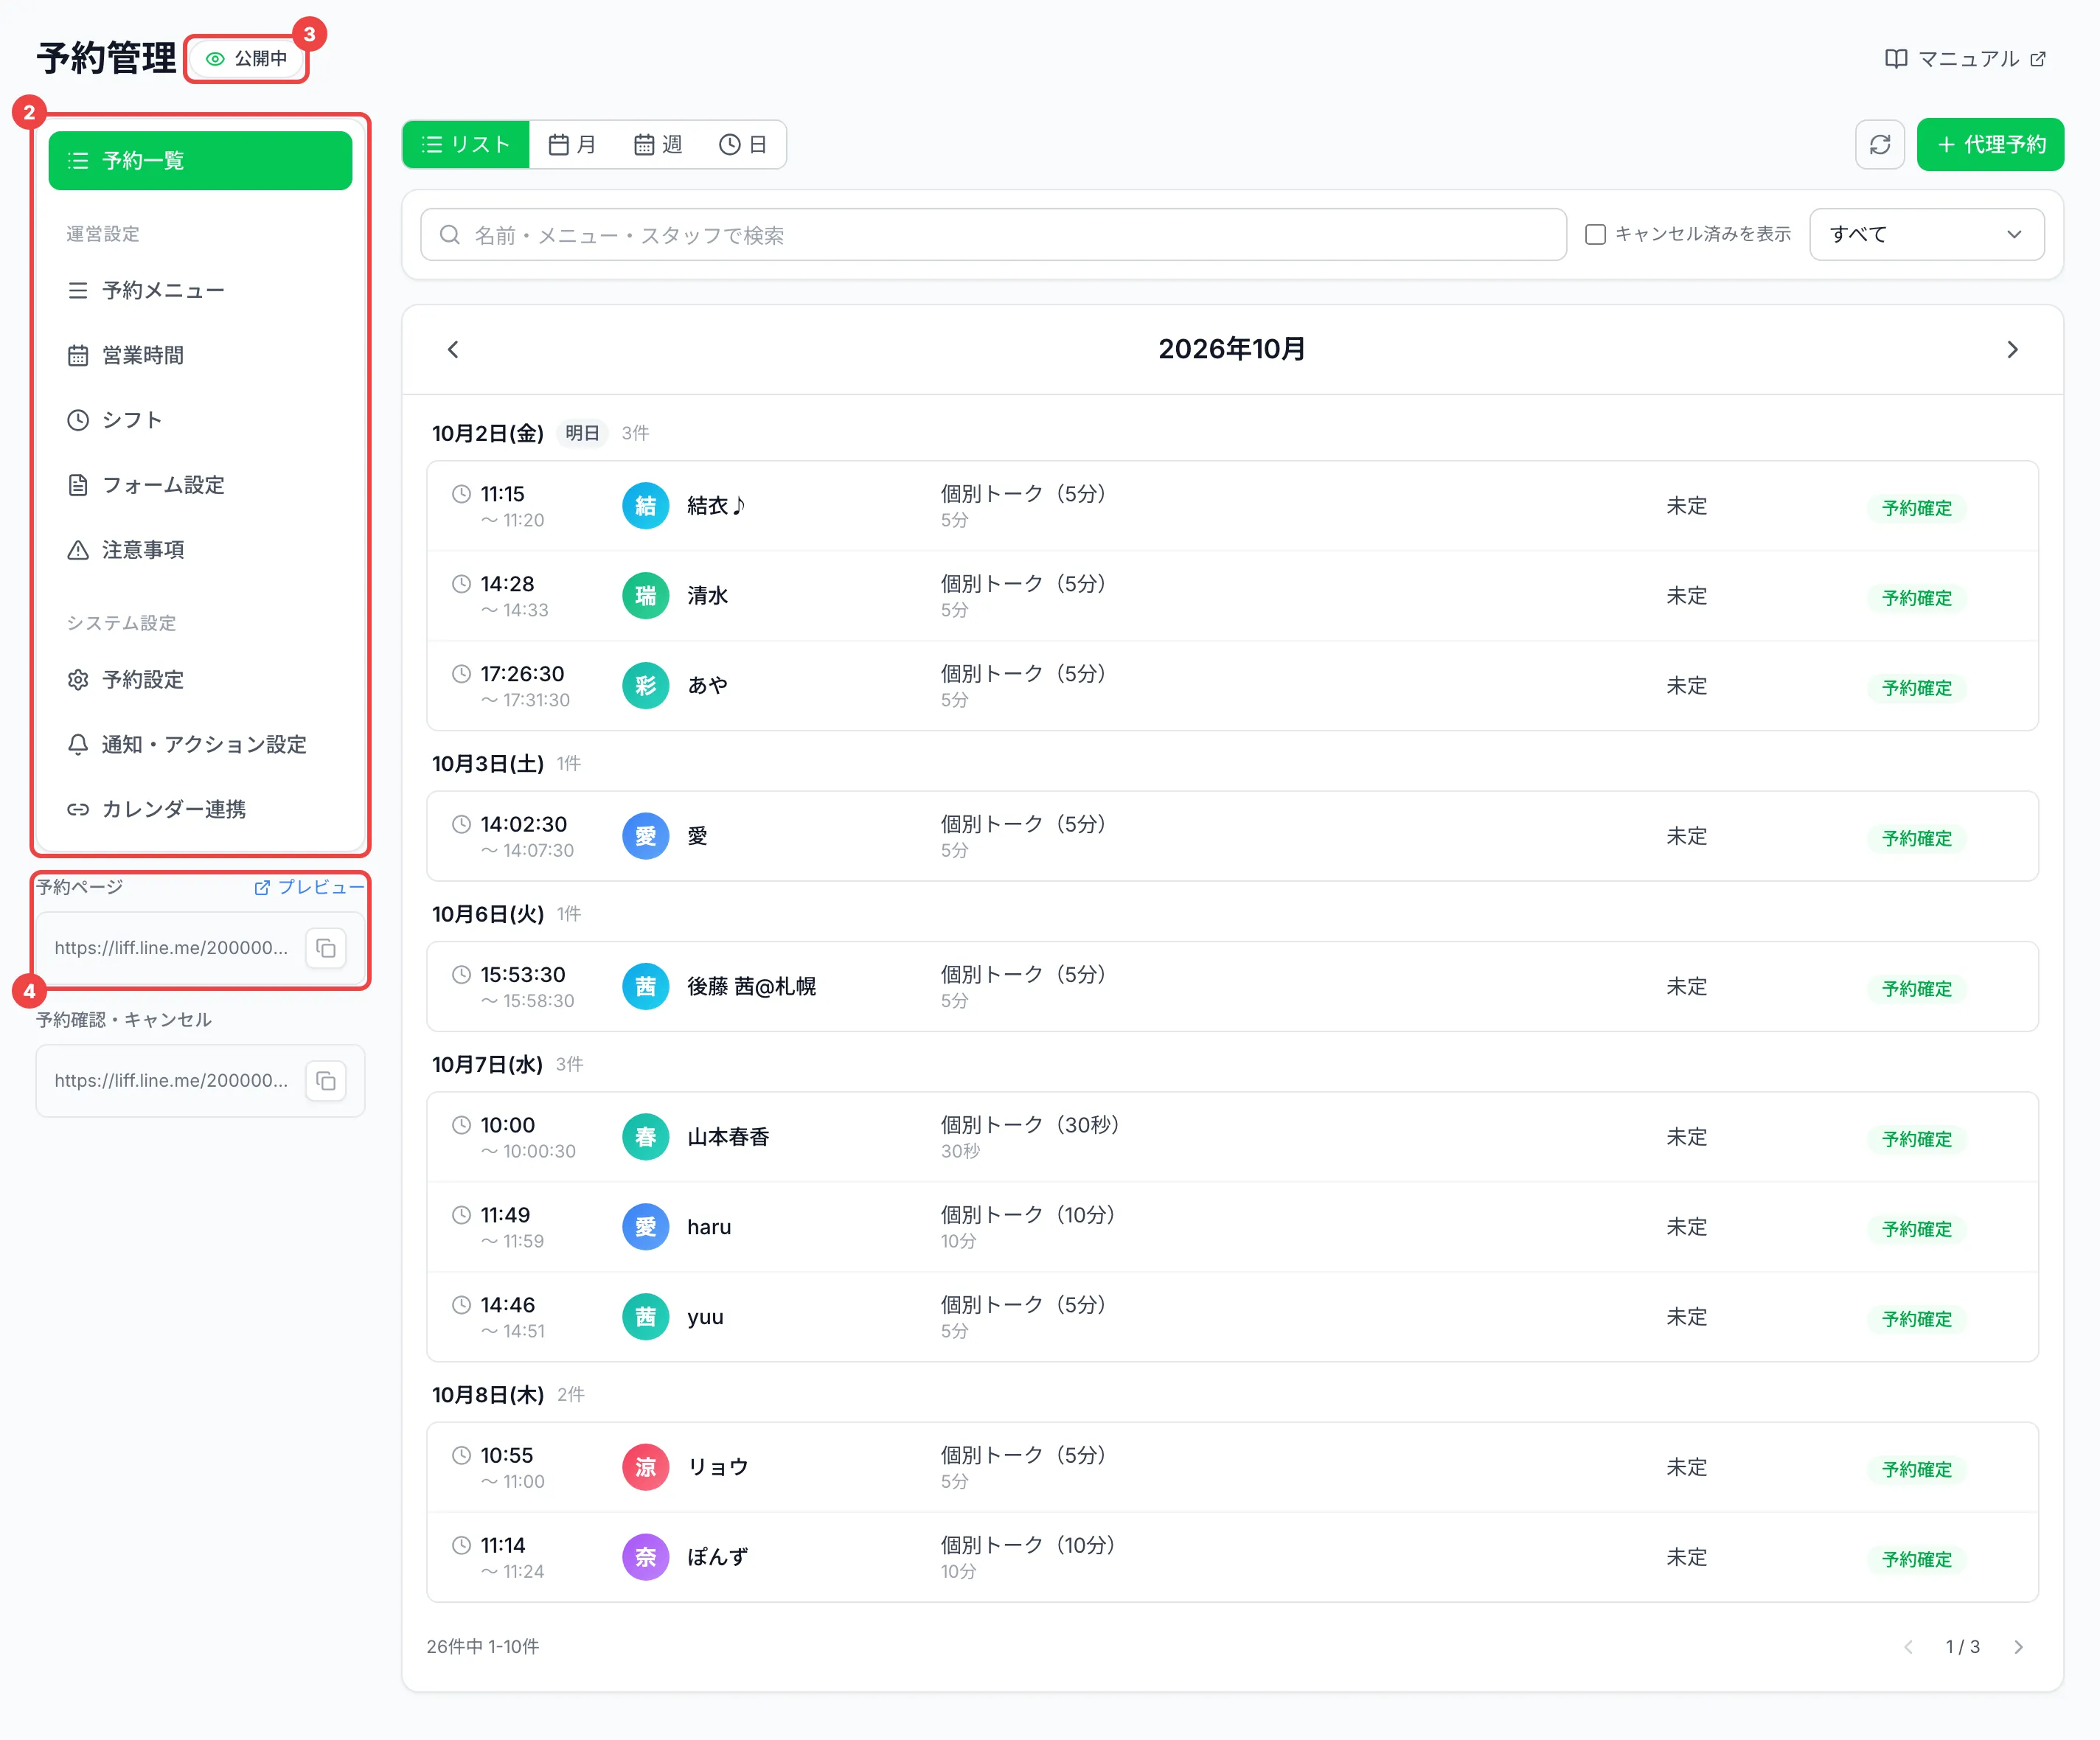Click 予約確定 badge for 結衣♪ row

[1916, 508]
